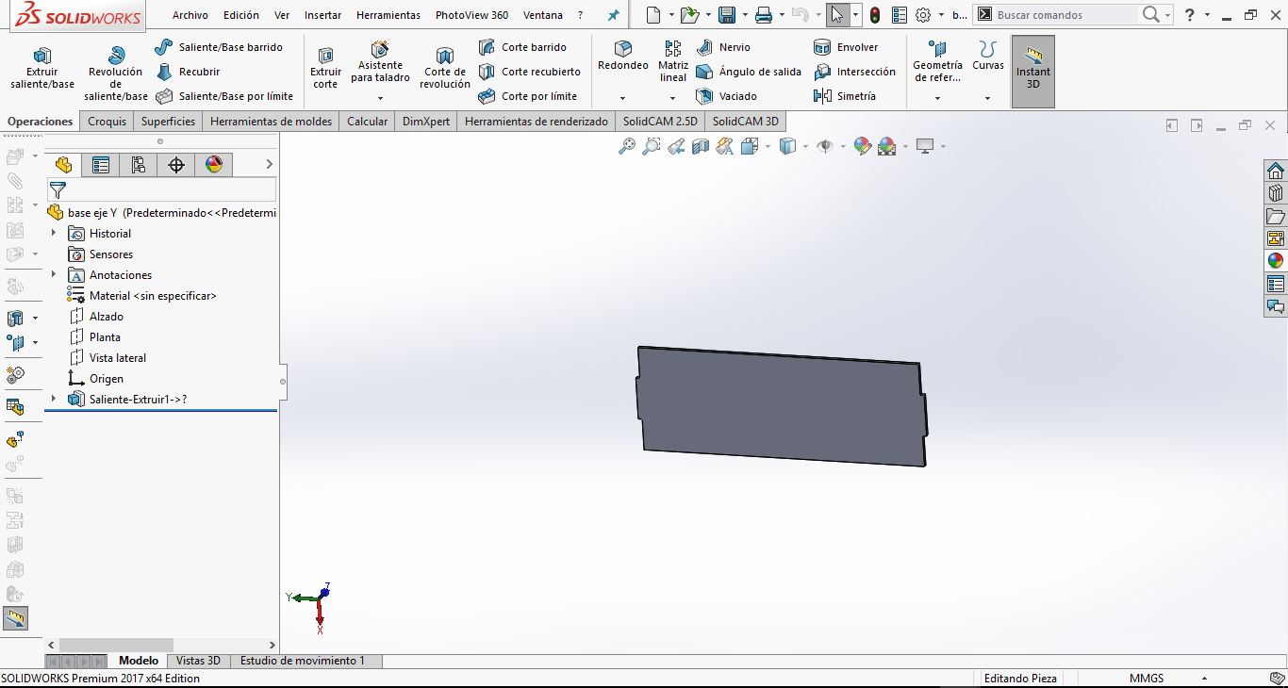Open the FeatureManager design tree tab
The image size is (1288, 688).
[63, 165]
